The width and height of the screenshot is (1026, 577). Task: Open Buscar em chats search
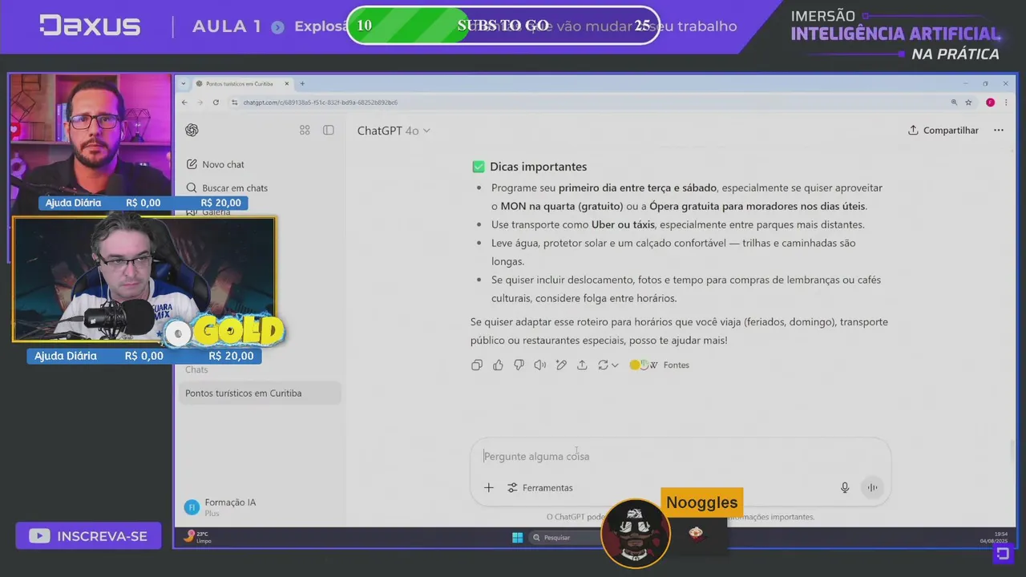227,188
